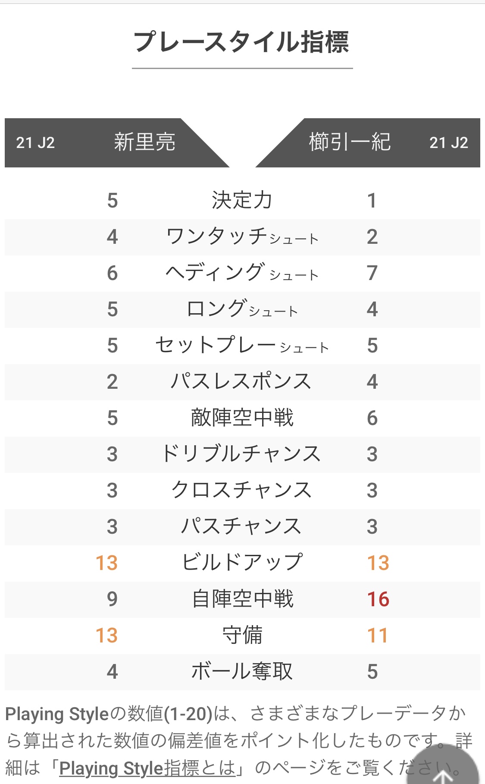Select the ヘディングシュート row label
Image resolution: width=485 pixels, height=784 pixels.
coord(242,273)
